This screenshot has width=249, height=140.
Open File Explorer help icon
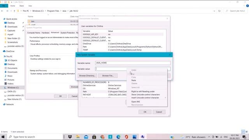[247, 6]
